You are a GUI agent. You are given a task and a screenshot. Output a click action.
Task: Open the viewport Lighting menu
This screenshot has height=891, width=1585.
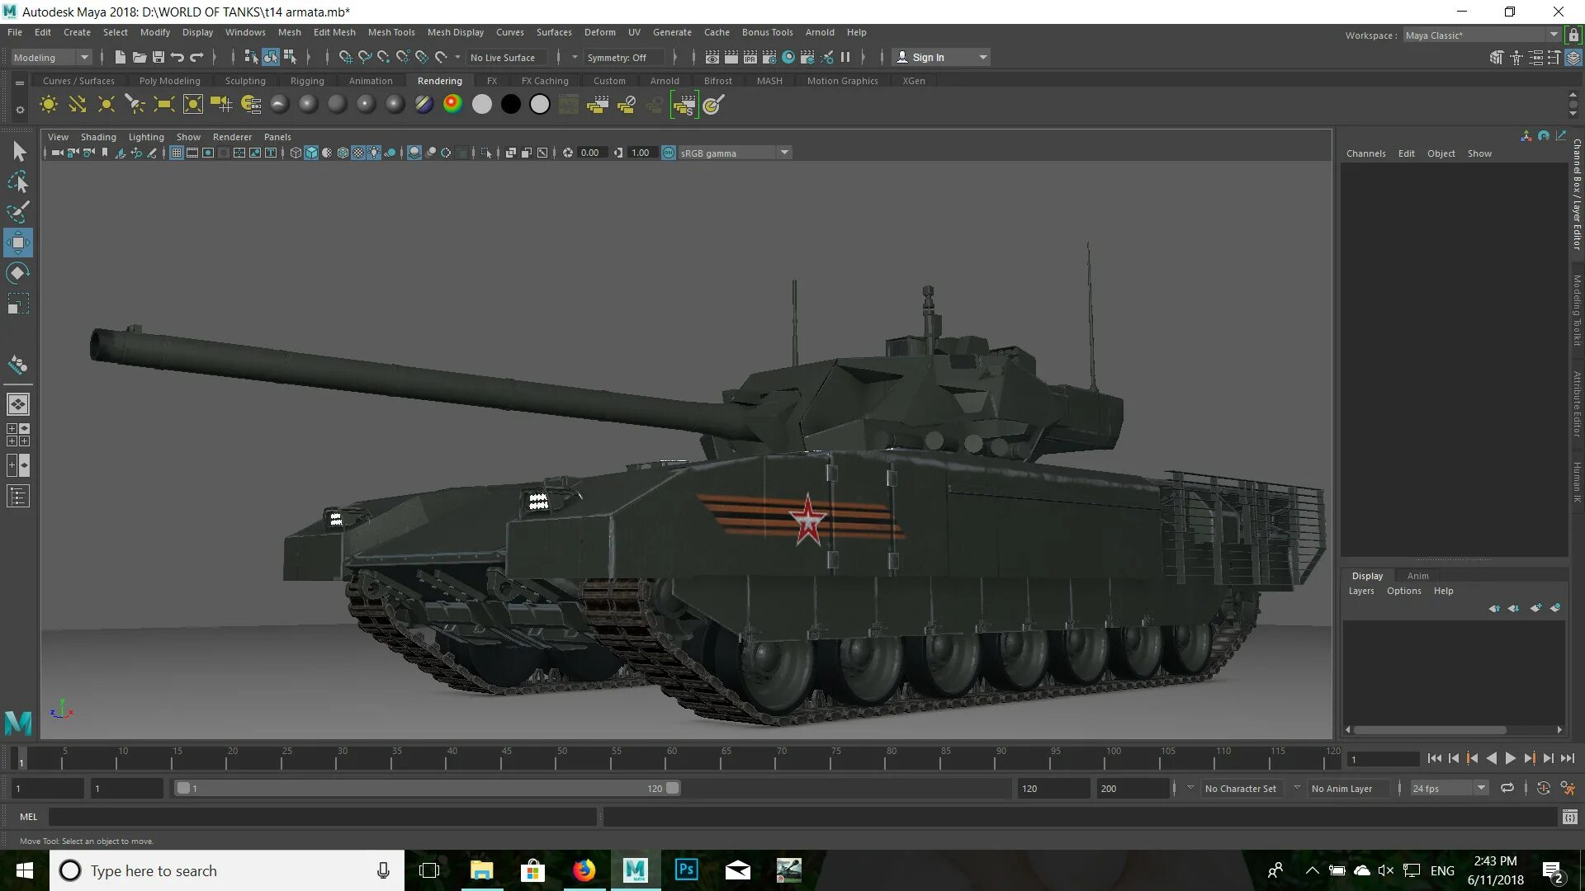pos(146,137)
